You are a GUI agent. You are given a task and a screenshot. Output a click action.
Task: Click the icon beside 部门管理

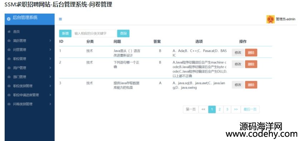click(x=9, y=77)
